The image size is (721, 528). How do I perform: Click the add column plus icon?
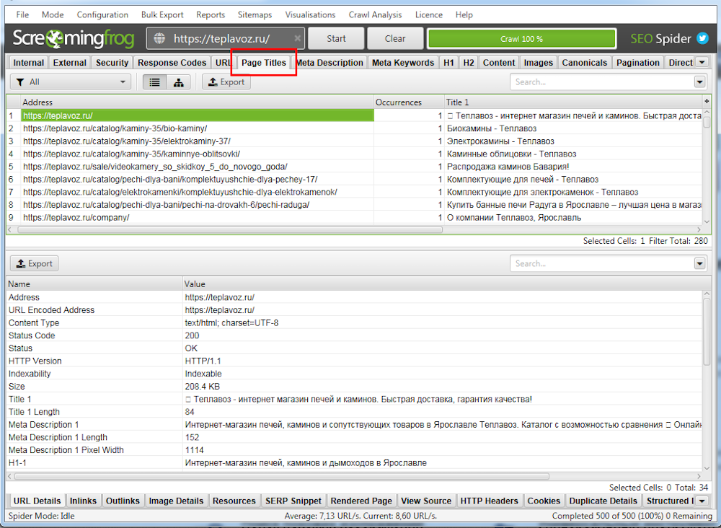(x=707, y=102)
